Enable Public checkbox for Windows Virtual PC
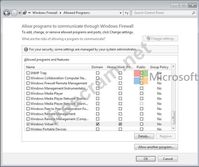This screenshot has width=199, height=167. 142,124
